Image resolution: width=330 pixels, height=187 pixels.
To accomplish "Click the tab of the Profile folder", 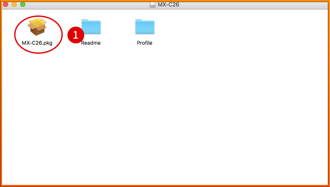I will tap(139, 20).
